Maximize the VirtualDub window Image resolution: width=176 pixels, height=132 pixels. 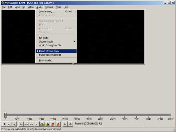coord(169,3)
